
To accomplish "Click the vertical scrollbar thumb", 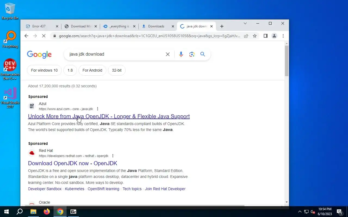I will pos(287,61).
